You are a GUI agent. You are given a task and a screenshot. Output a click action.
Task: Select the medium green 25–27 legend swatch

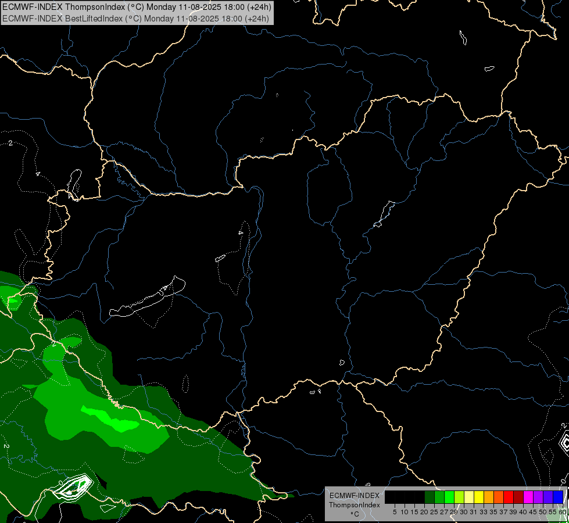coord(439,497)
